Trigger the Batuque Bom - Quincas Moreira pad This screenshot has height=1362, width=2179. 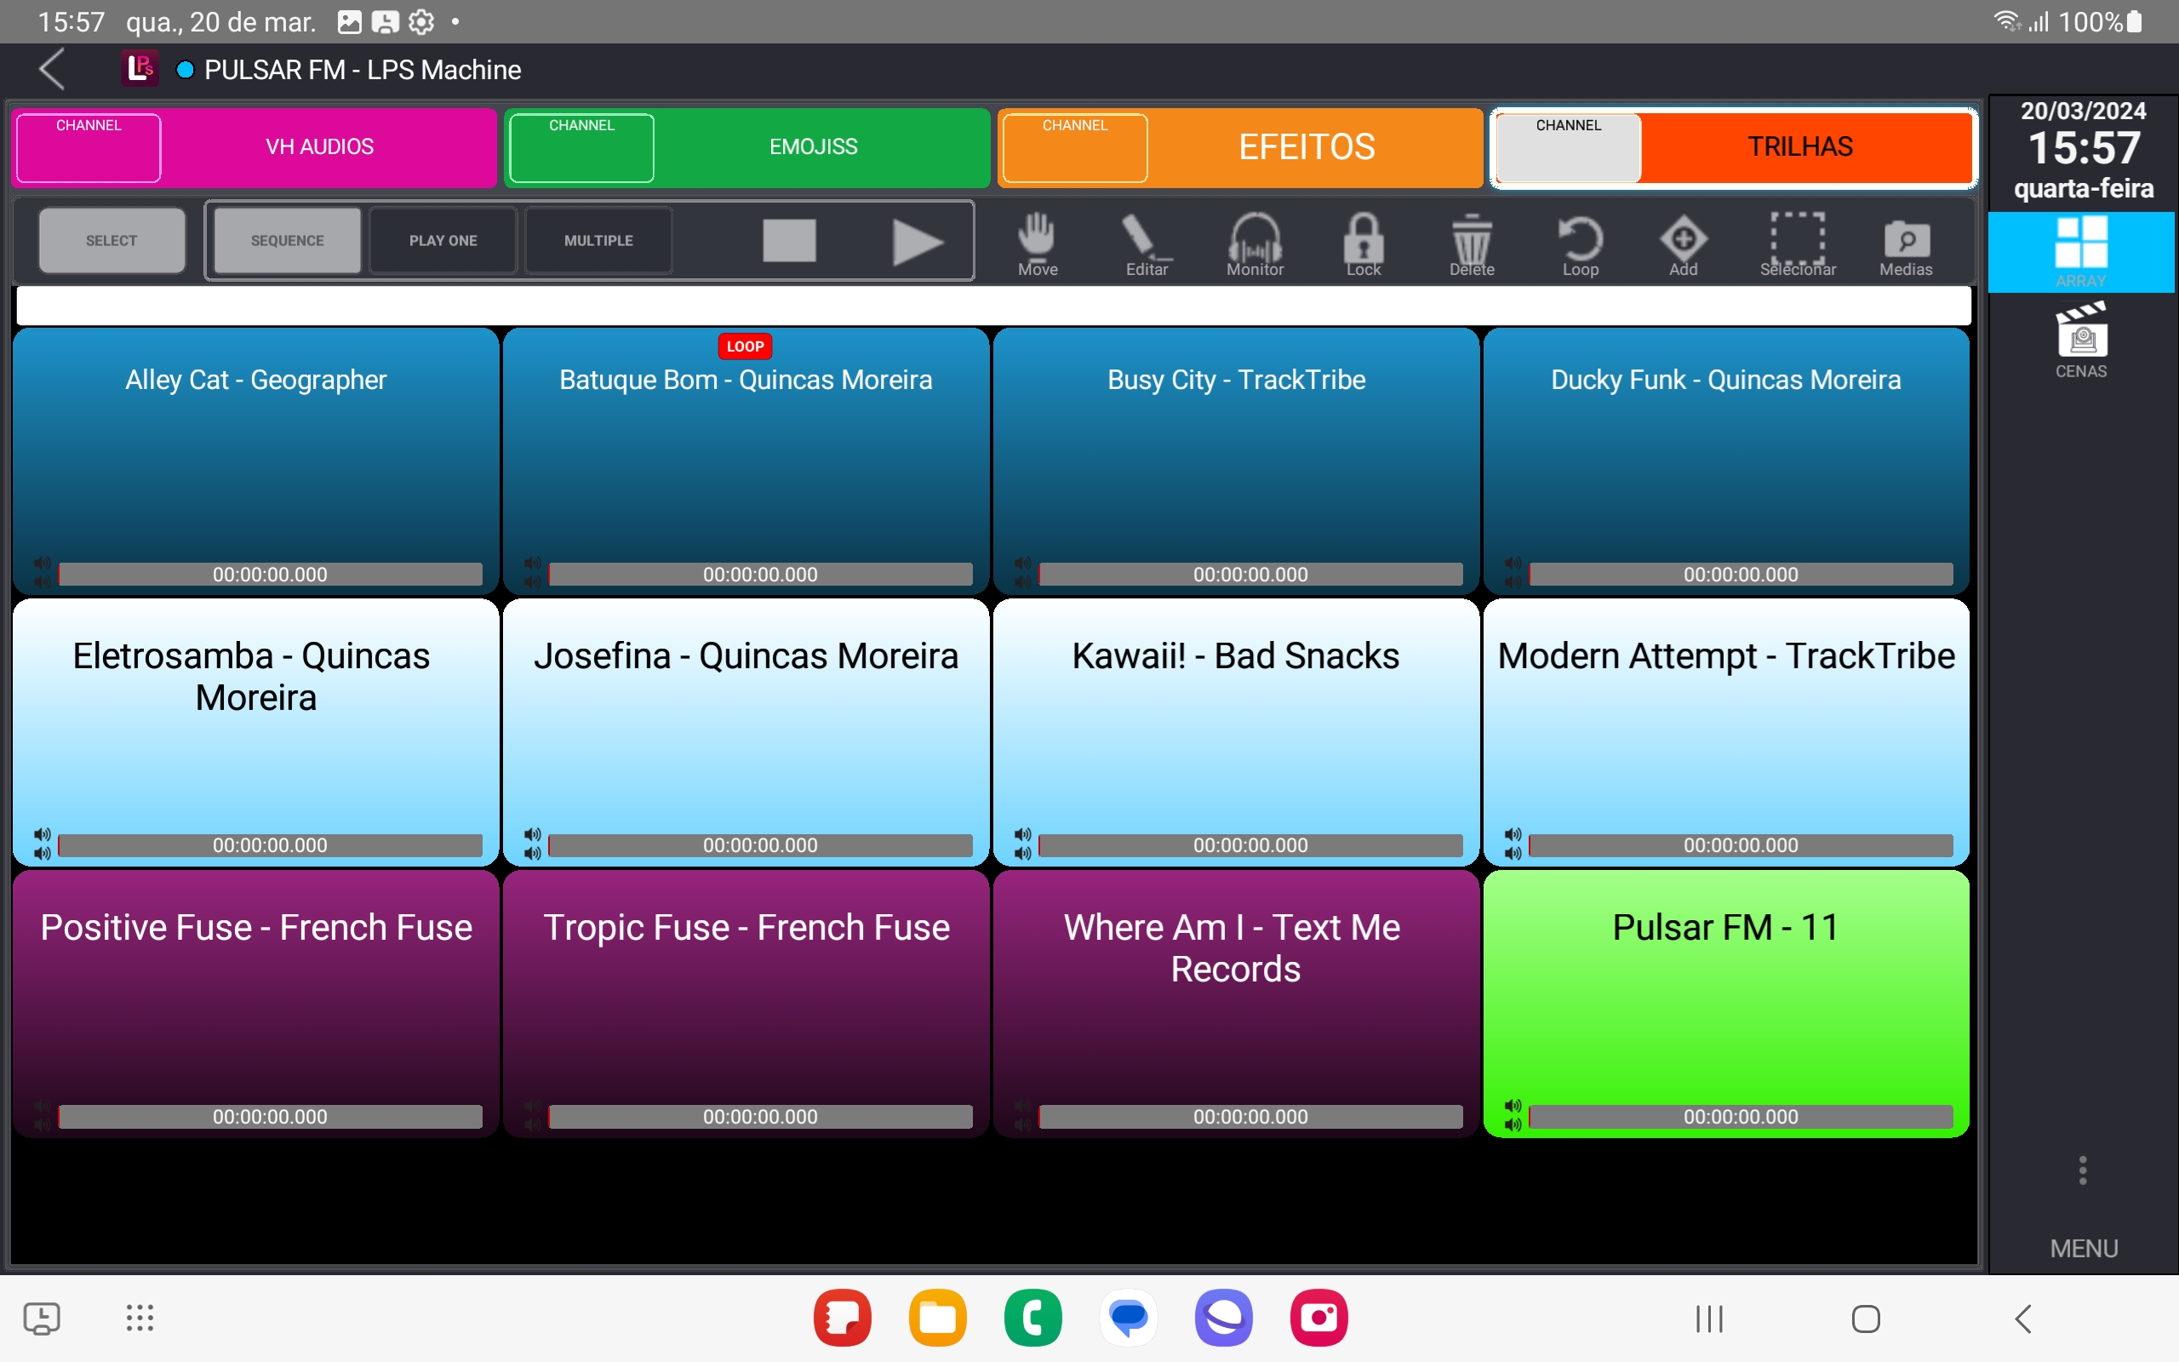point(746,460)
